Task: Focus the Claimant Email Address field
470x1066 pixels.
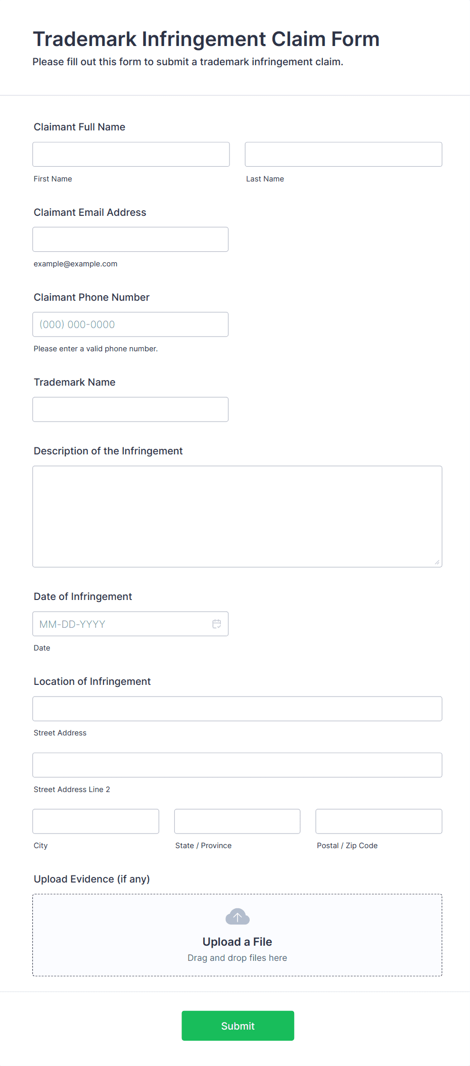Action: tap(130, 239)
